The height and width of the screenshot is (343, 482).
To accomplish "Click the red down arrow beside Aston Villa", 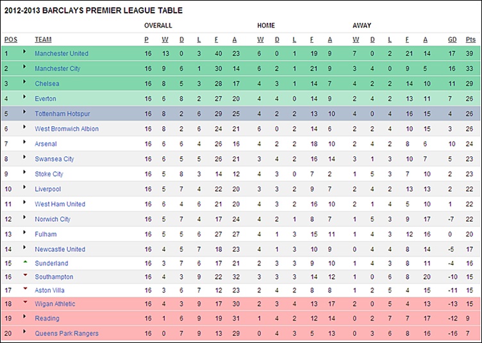I will [x=25, y=289].
